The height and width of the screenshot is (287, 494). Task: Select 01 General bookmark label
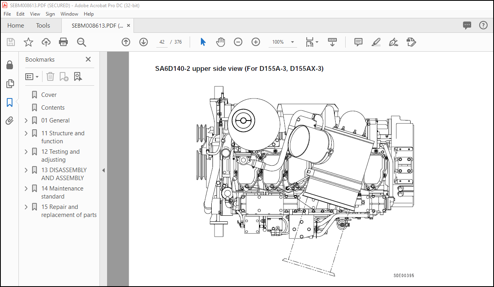pos(55,120)
